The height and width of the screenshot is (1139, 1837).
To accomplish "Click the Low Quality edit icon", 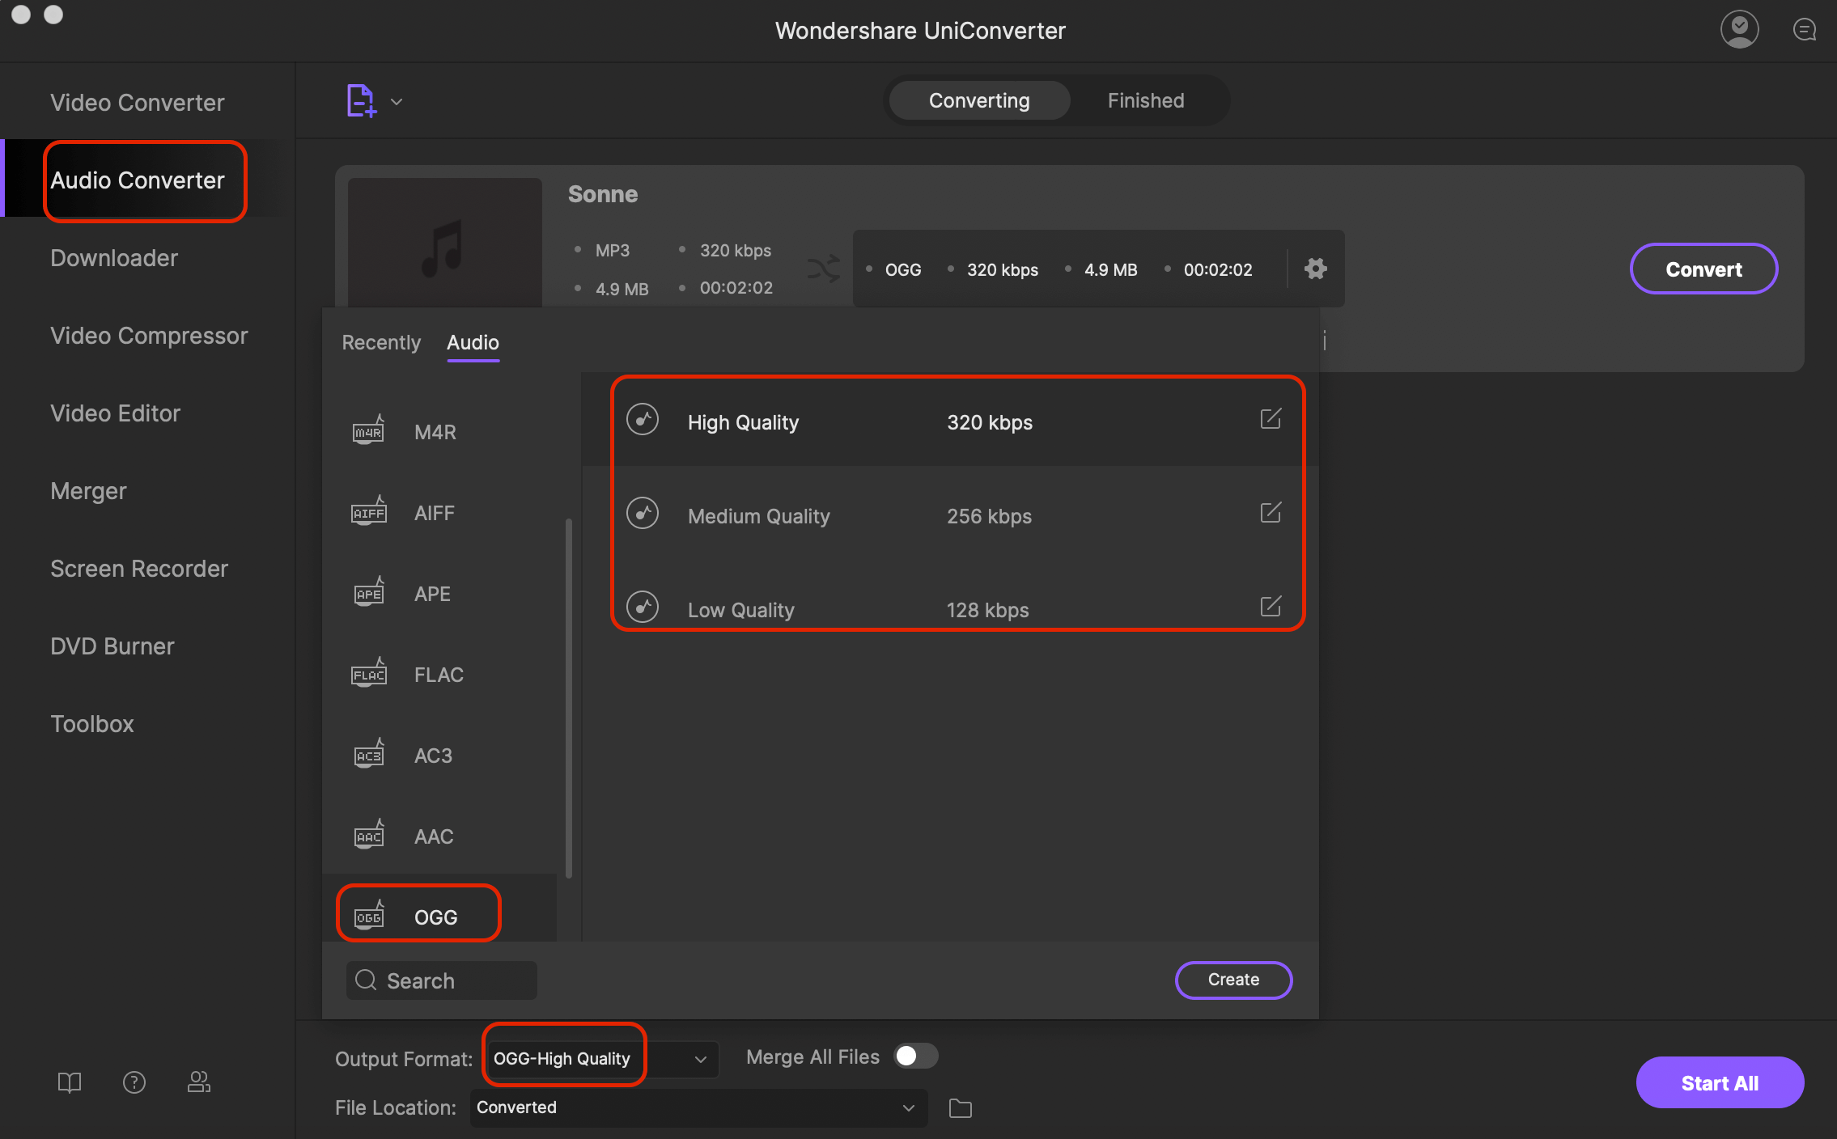I will click(1267, 606).
